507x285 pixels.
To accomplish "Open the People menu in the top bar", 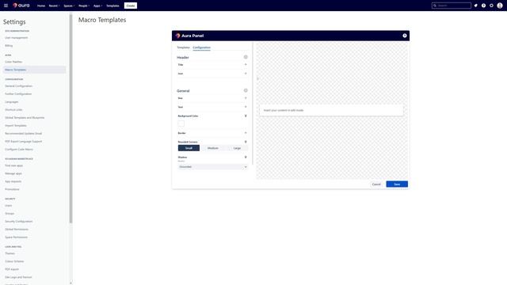I will click(84, 6).
